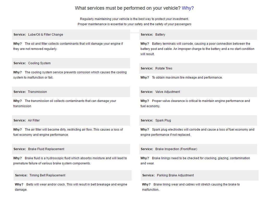Screen dimensions: 268x198
Task: Click the Timing Belt Replacement service header
Action: [72, 175]
